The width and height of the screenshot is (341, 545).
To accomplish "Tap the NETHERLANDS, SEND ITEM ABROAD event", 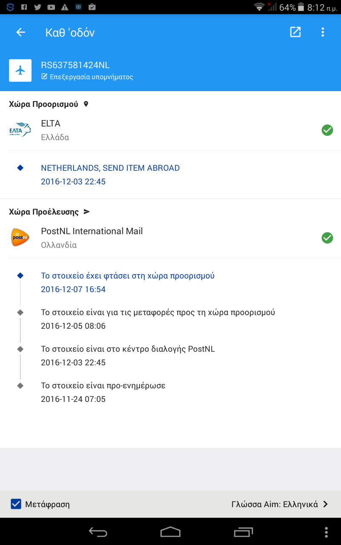I will (110, 168).
